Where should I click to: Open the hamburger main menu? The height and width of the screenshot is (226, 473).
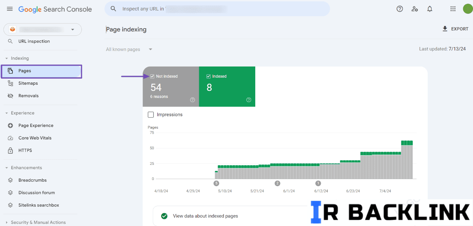[x=10, y=9]
